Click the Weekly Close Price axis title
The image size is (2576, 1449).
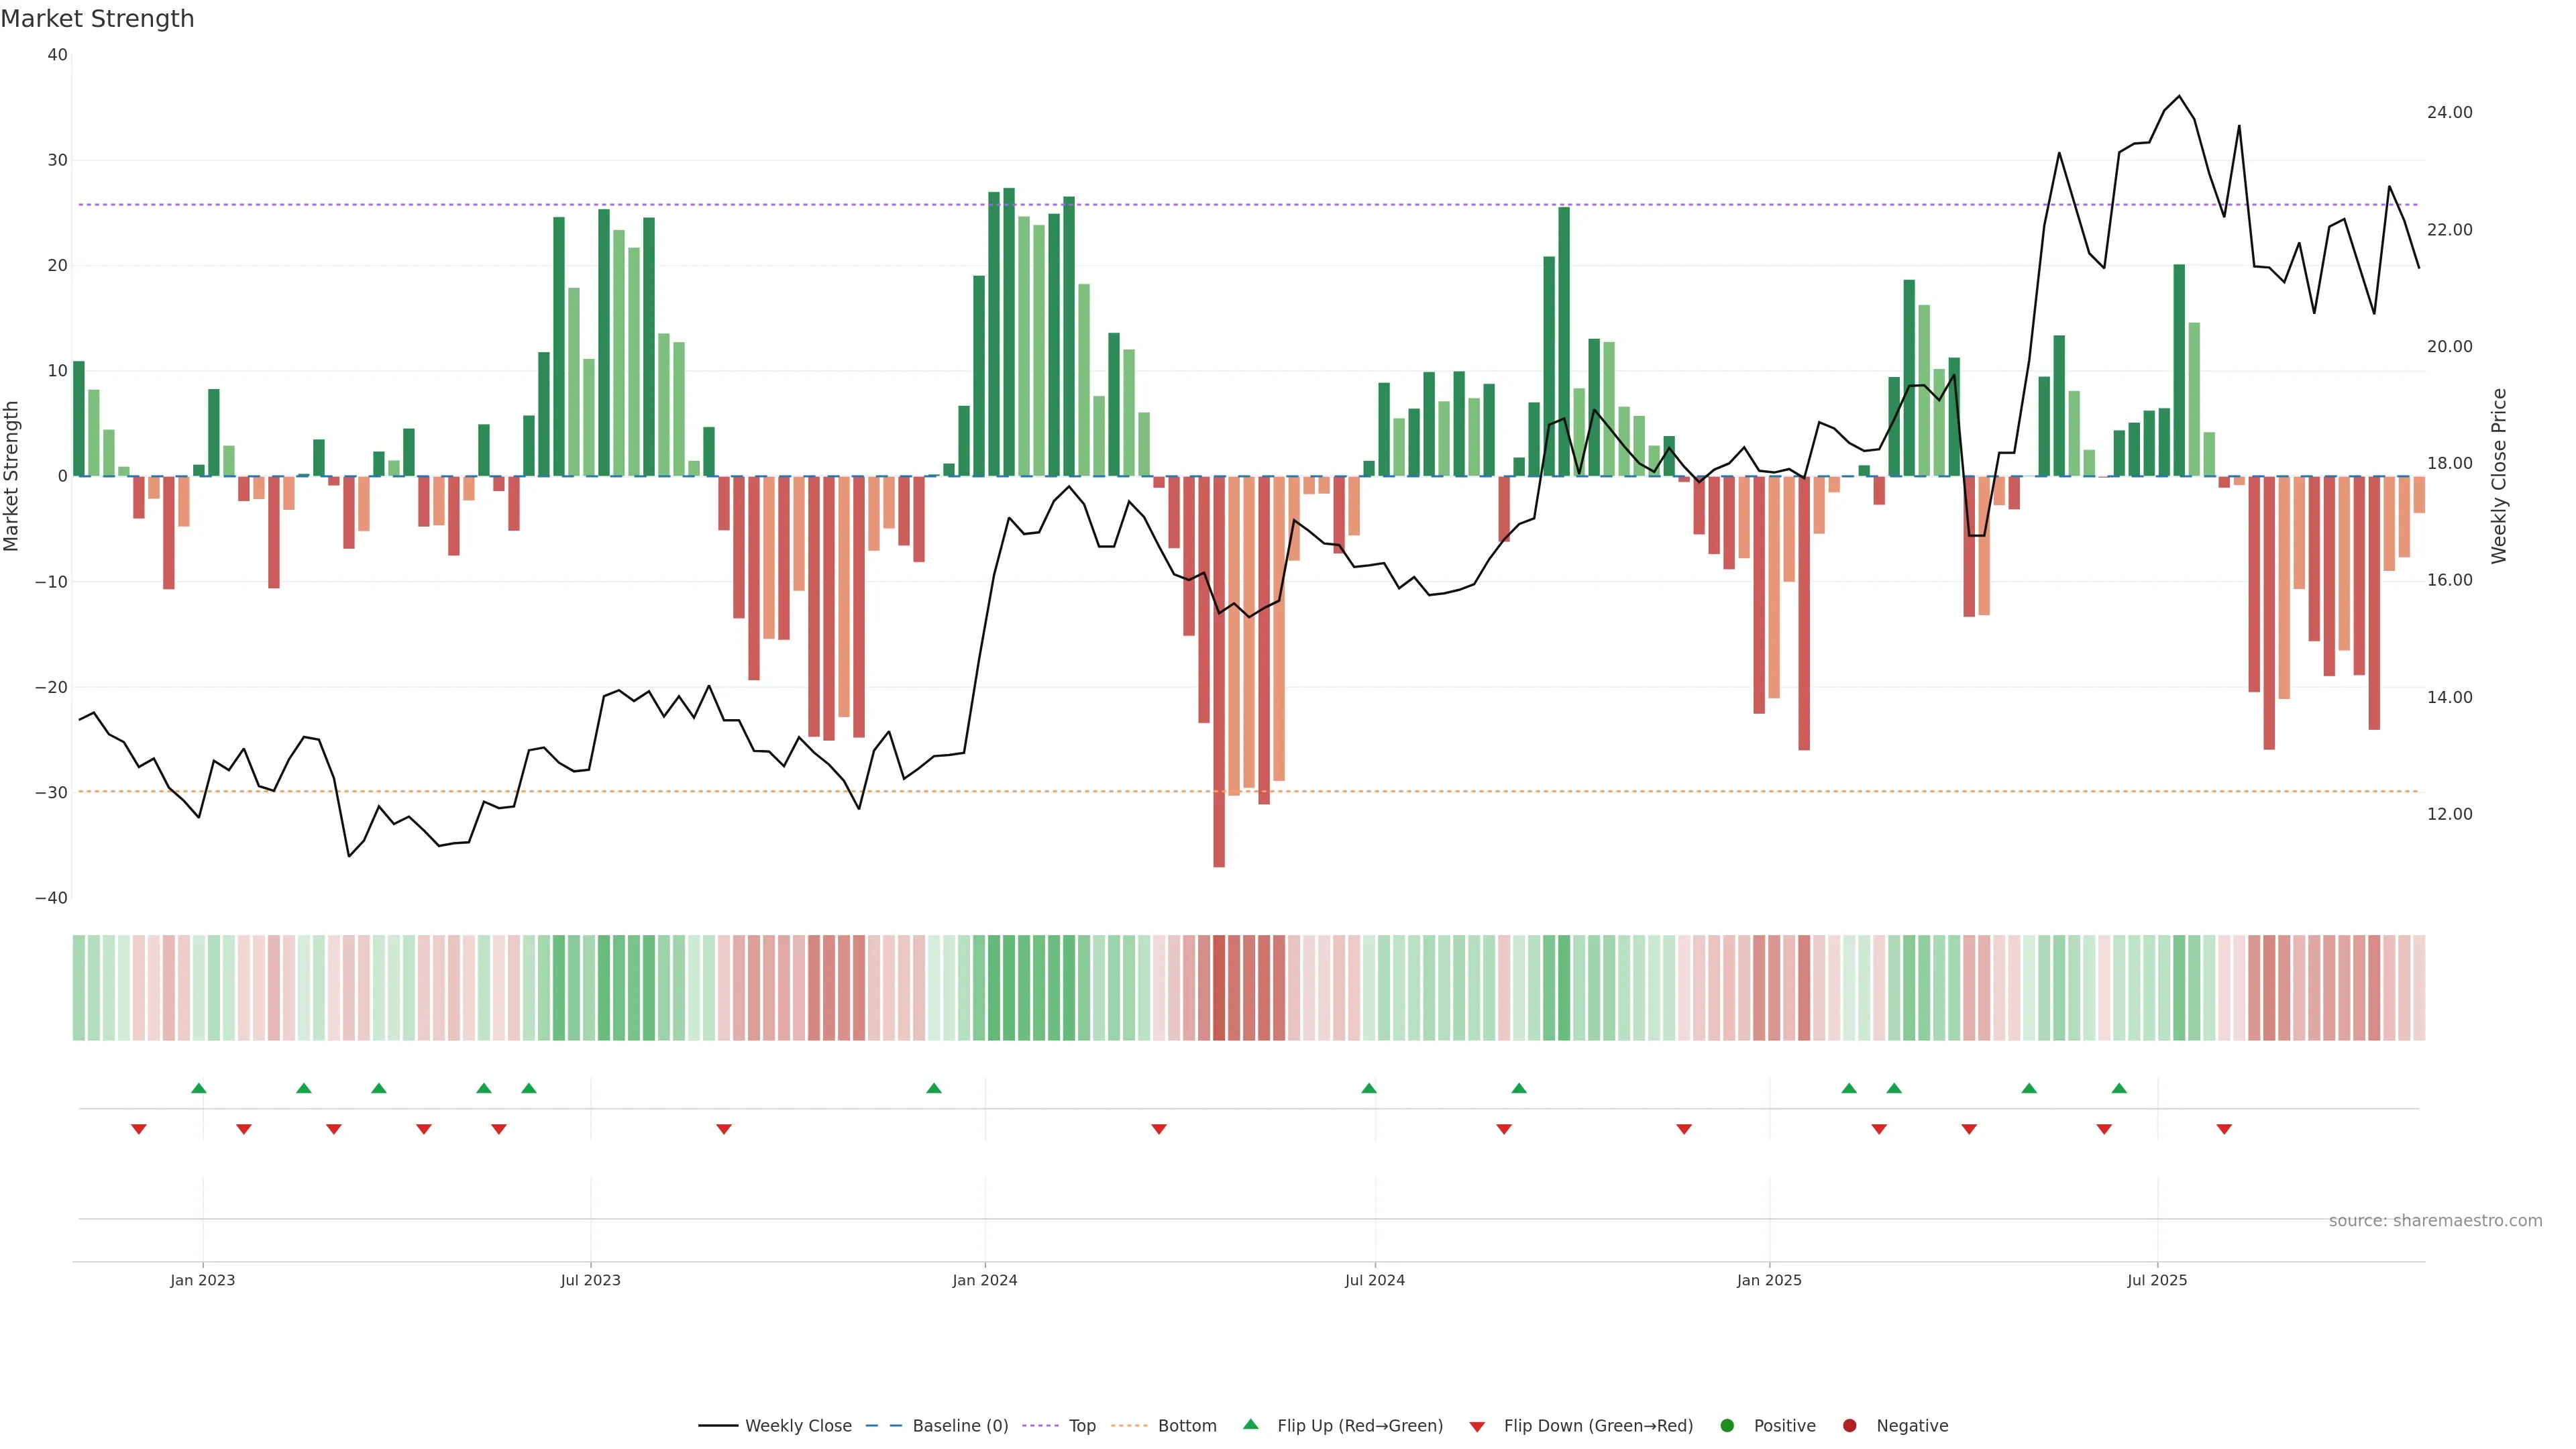pyautogui.click(x=2499, y=476)
